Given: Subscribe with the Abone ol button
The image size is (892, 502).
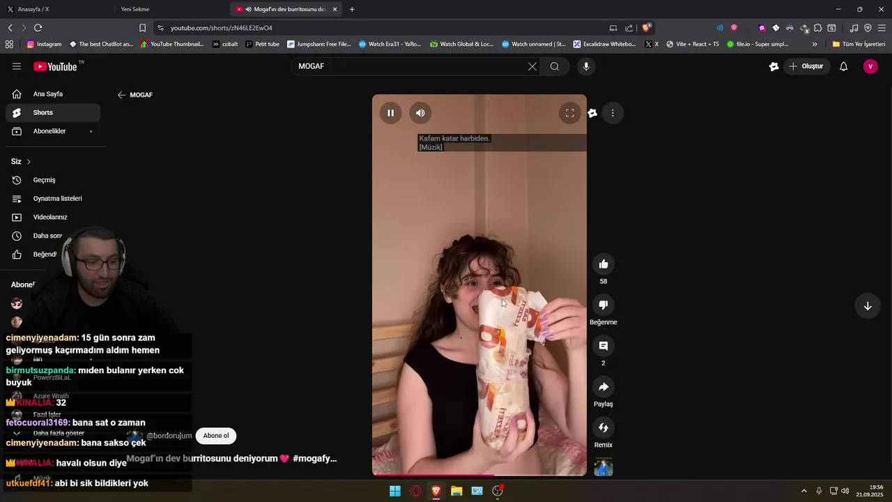Looking at the screenshot, I should [216, 436].
